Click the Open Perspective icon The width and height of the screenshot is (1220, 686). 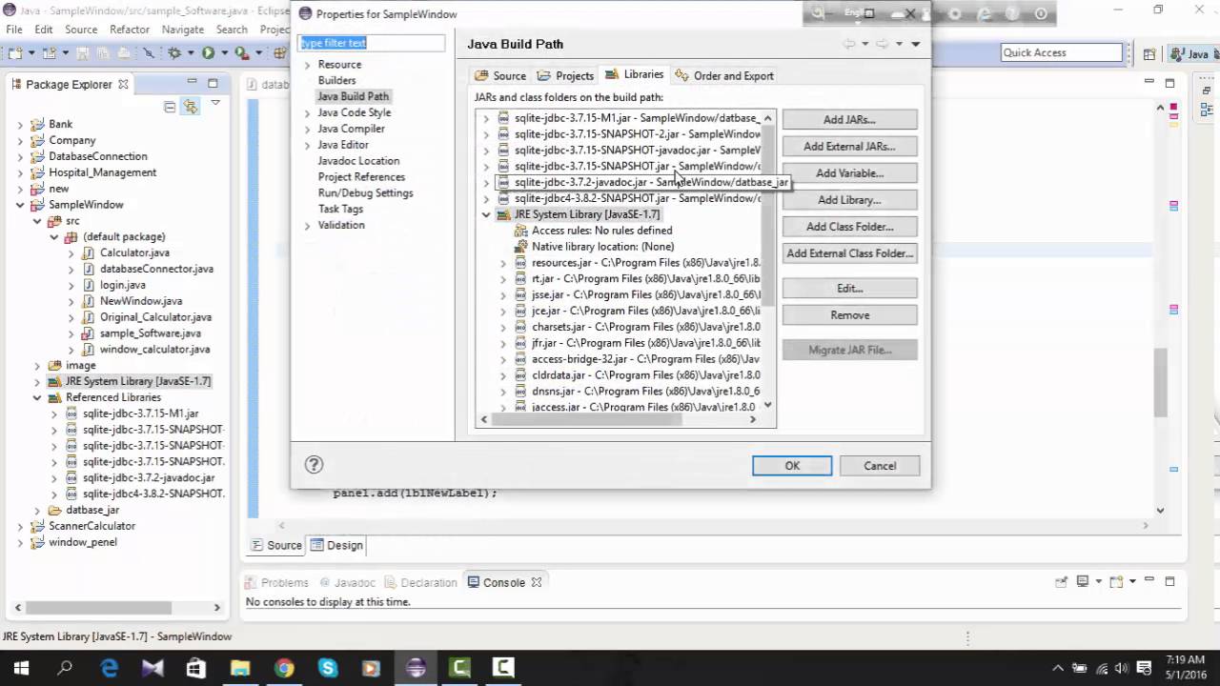click(1149, 54)
